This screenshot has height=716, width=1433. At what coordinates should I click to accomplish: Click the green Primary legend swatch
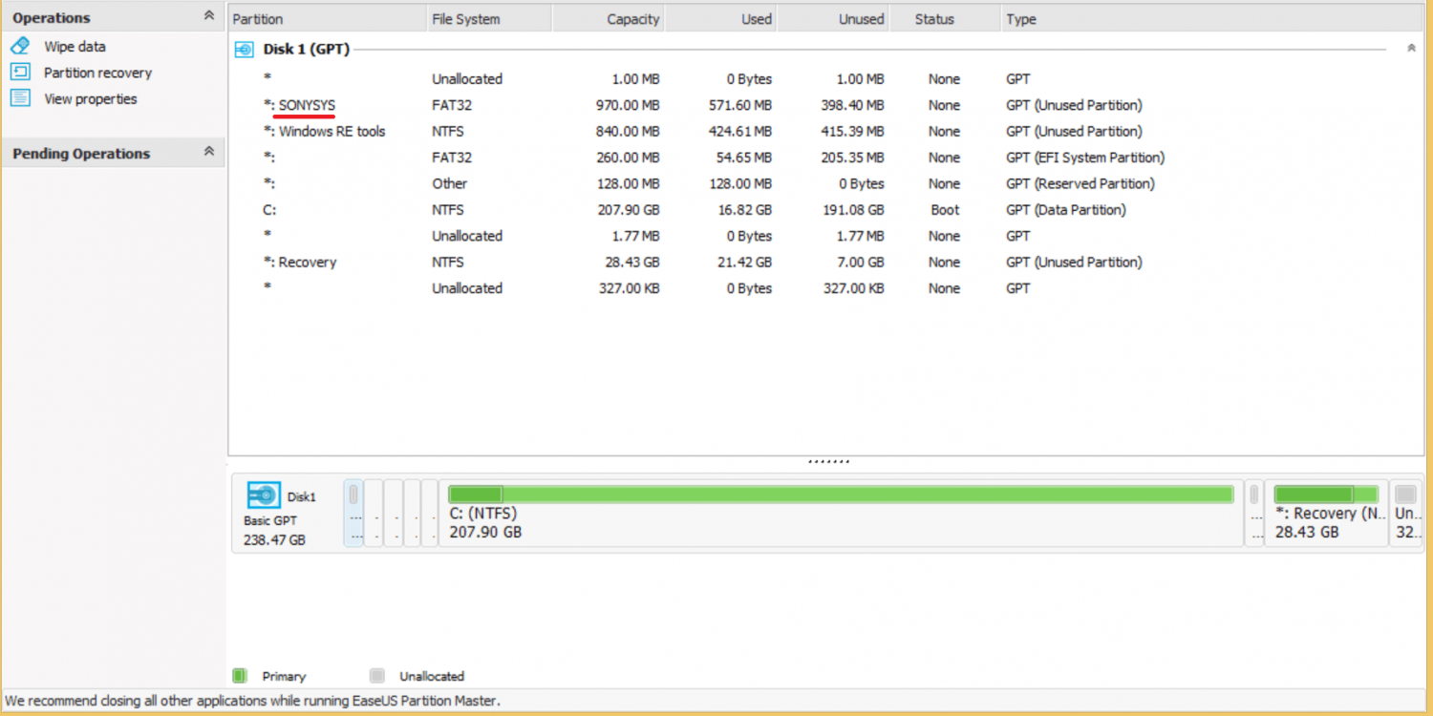[x=240, y=676]
